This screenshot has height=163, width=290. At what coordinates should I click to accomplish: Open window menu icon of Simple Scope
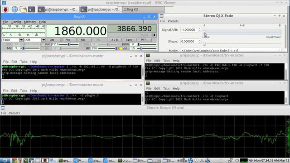3,108
